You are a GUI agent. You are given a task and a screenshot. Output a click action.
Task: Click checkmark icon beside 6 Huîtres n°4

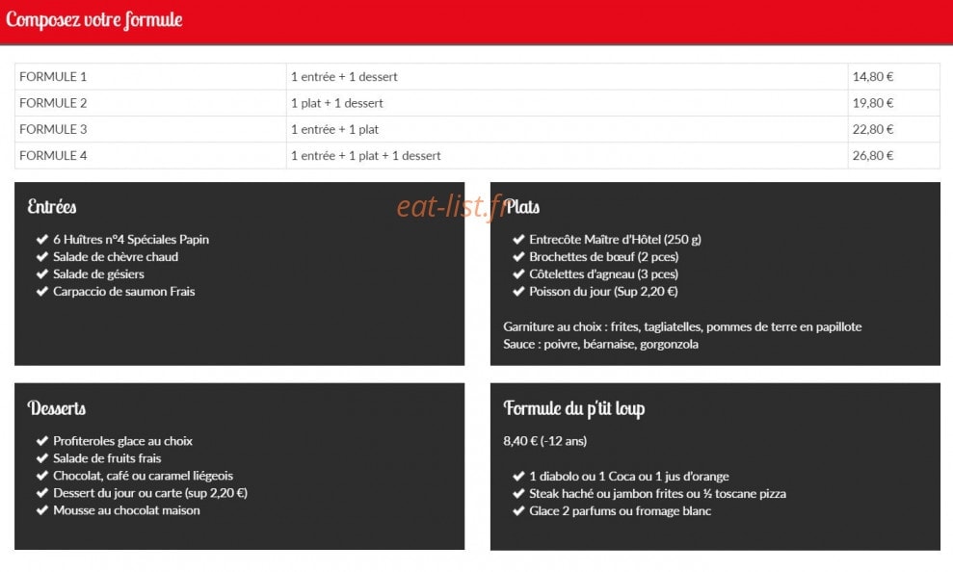pos(42,239)
